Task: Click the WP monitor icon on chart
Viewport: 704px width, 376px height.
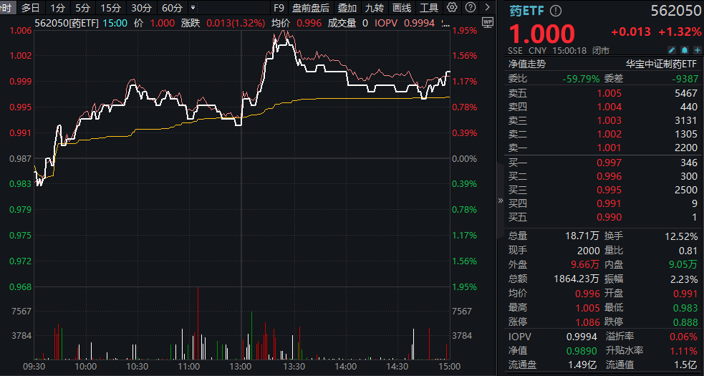Action: 487,21
